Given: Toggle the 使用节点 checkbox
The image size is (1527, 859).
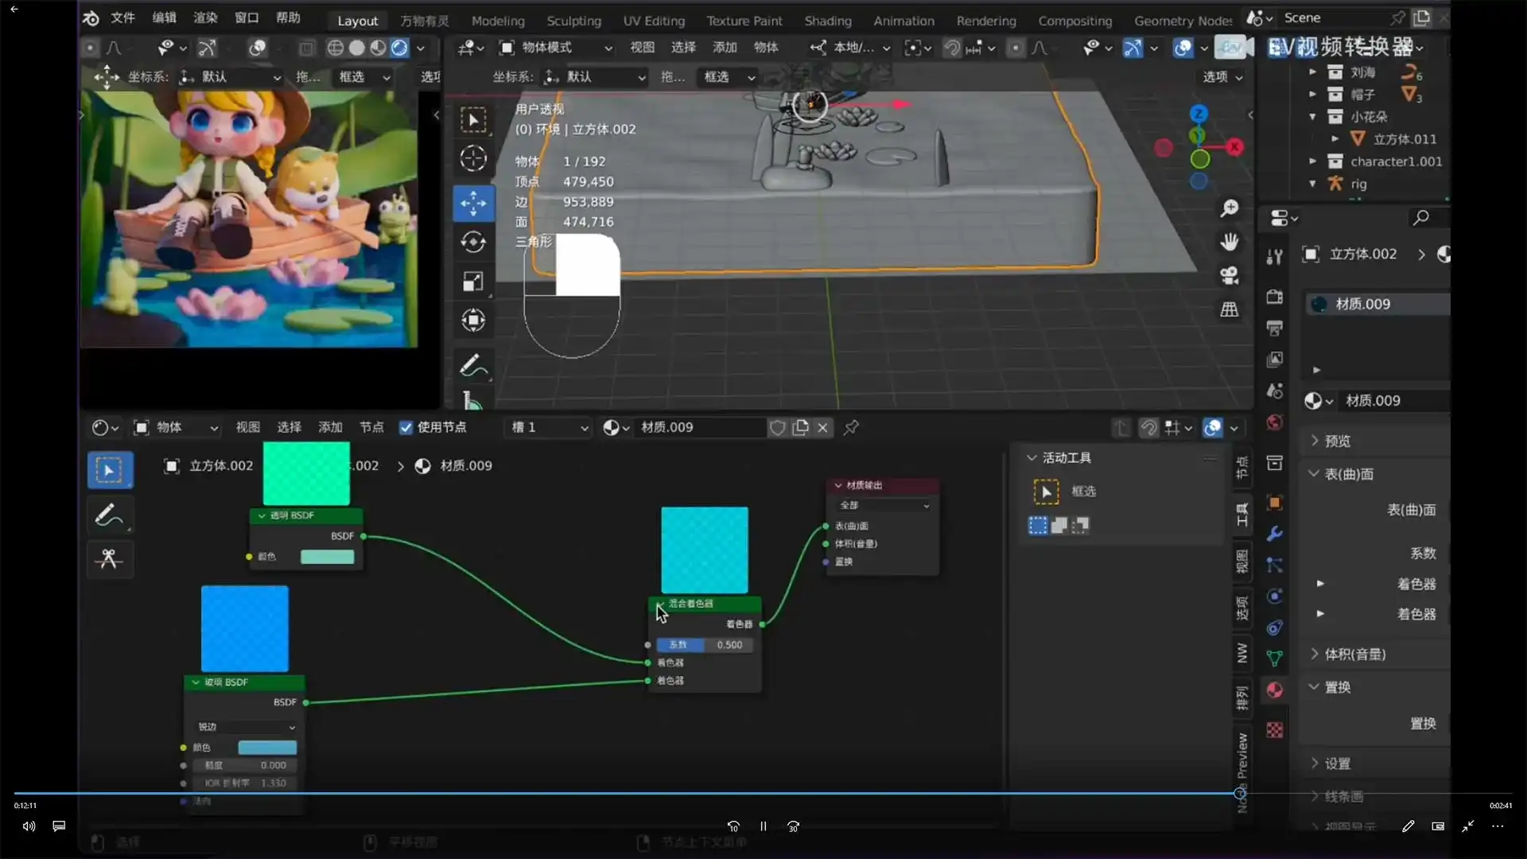Looking at the screenshot, I should pyautogui.click(x=406, y=427).
